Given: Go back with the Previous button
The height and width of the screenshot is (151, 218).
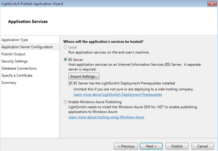Looking at the screenshot, I should click(126, 146).
